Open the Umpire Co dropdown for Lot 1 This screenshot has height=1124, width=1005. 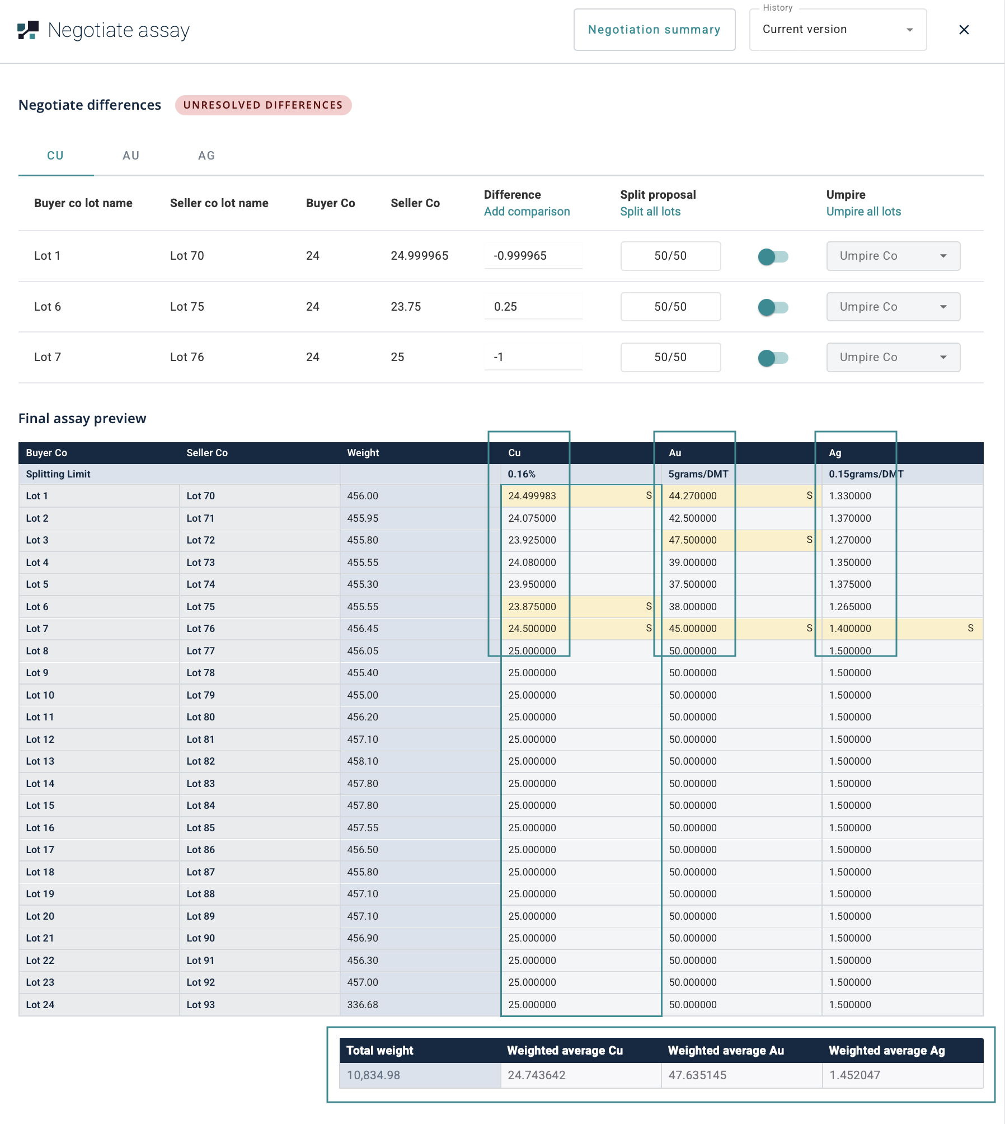tap(893, 256)
